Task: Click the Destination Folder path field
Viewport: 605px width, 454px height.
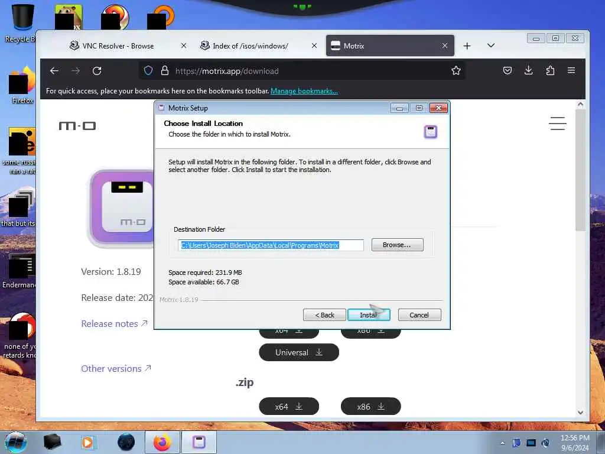Action: 271,245
